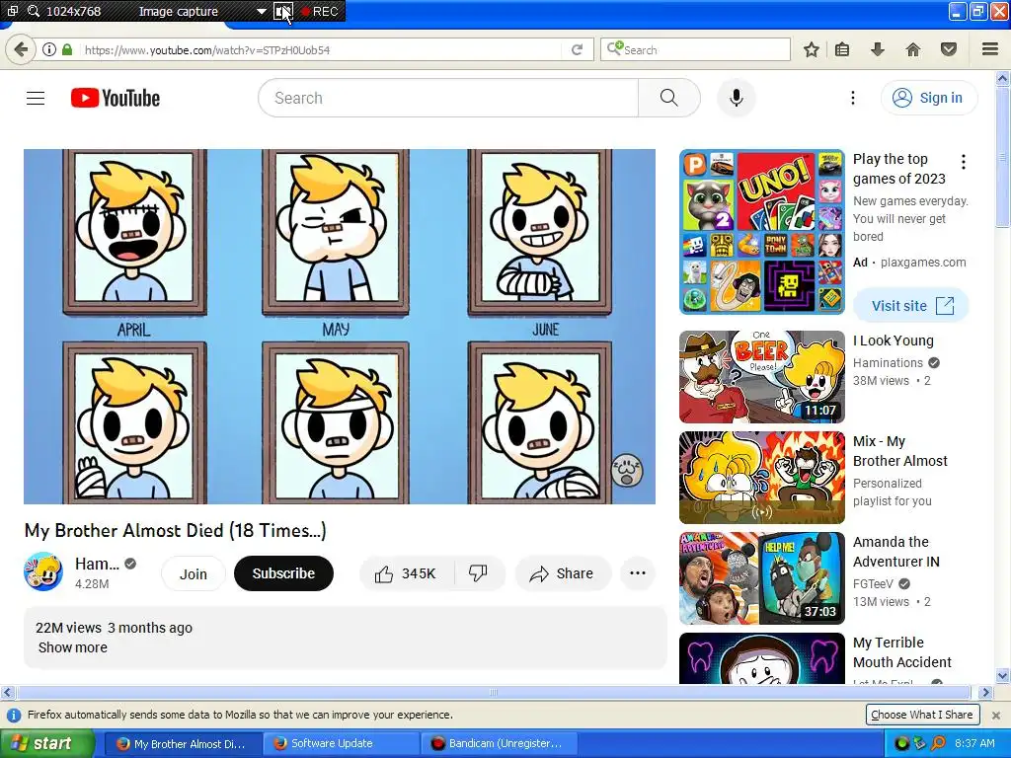Show site information icon in address bar
The height and width of the screenshot is (758, 1011).
click(x=48, y=49)
